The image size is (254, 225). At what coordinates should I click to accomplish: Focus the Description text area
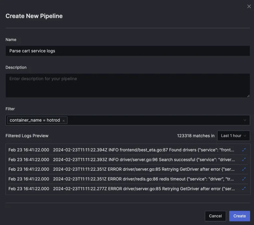127,86
